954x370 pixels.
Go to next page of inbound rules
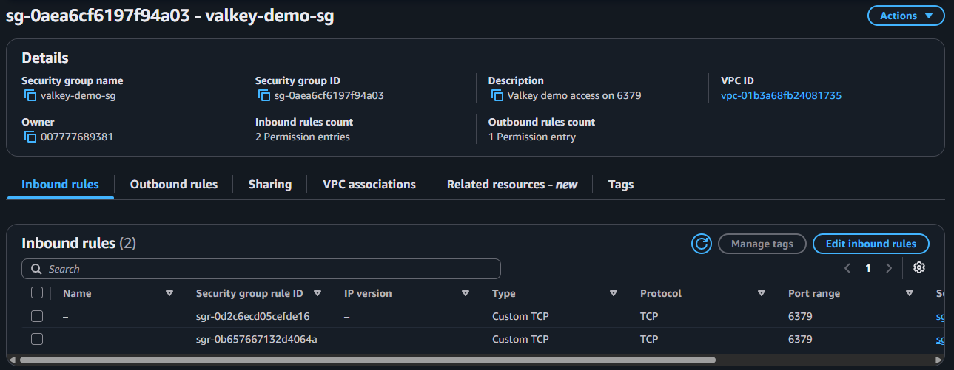click(889, 268)
